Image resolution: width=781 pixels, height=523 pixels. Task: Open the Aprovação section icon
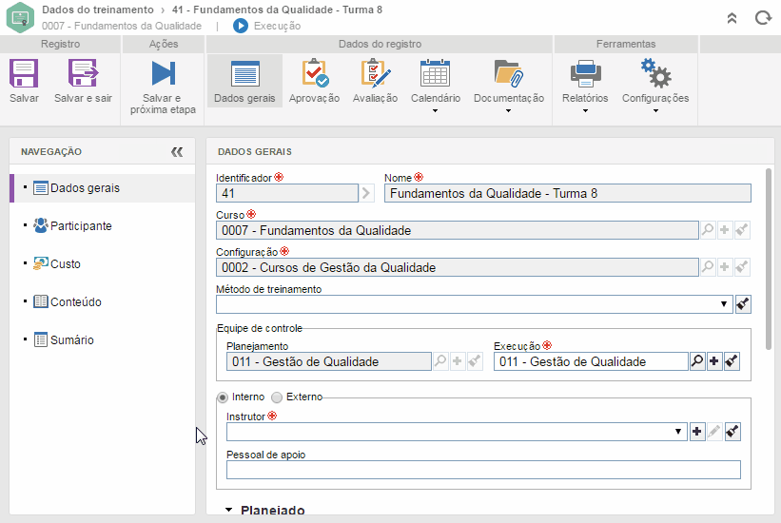(x=314, y=75)
